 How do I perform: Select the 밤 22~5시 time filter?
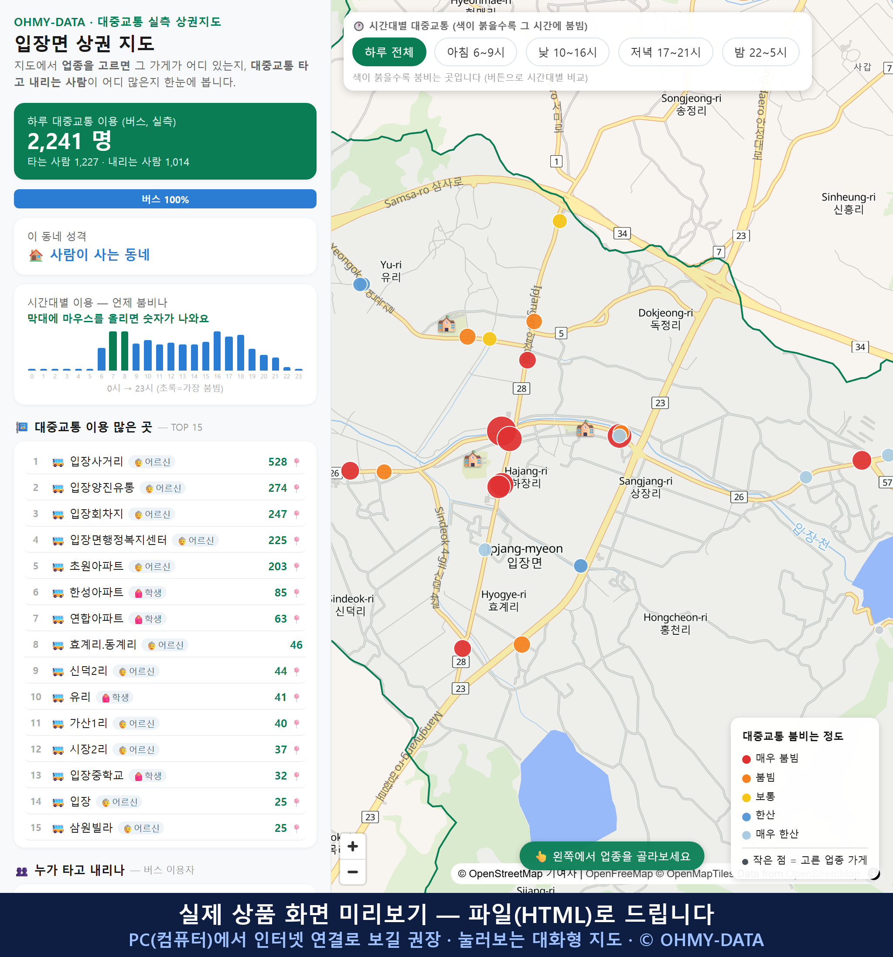[x=760, y=52]
